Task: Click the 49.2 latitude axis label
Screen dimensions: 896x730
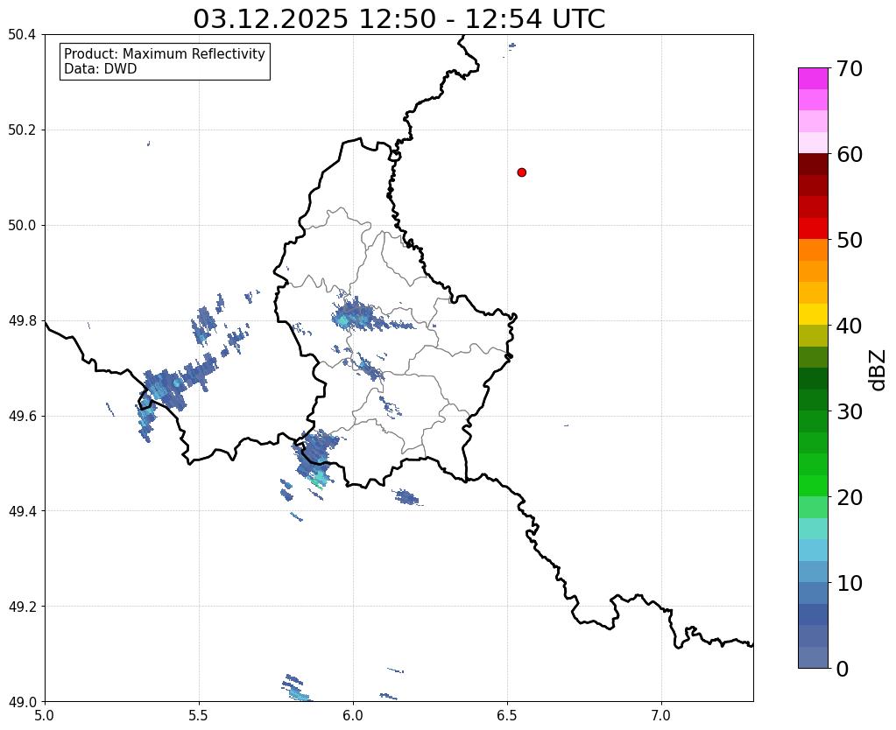Action: coord(22,607)
